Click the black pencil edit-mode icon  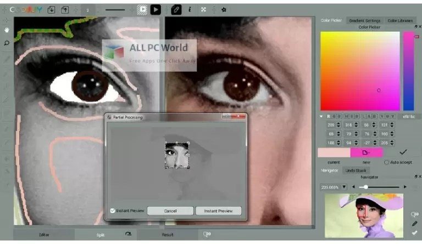176,10
